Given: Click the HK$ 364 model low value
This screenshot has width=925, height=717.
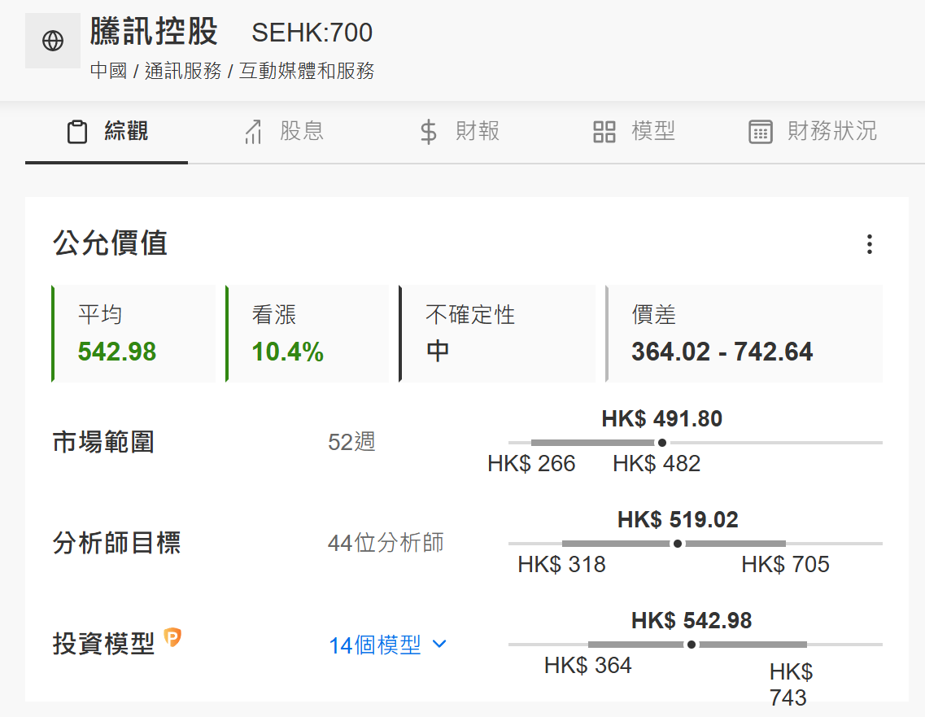Looking at the screenshot, I should click(587, 666).
